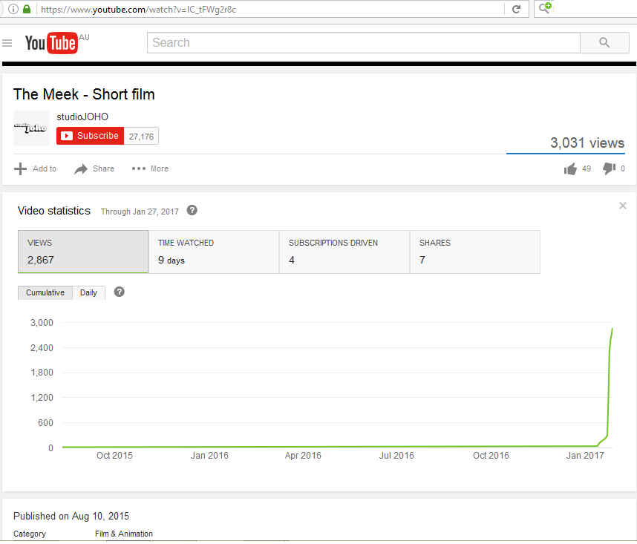Open help icon beside Daily toggle
The height and width of the screenshot is (544, 637).
(119, 292)
